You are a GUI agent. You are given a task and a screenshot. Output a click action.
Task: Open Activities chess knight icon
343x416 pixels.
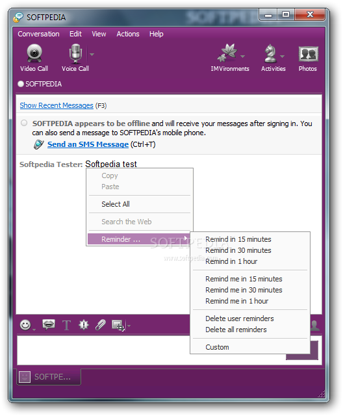(270, 53)
